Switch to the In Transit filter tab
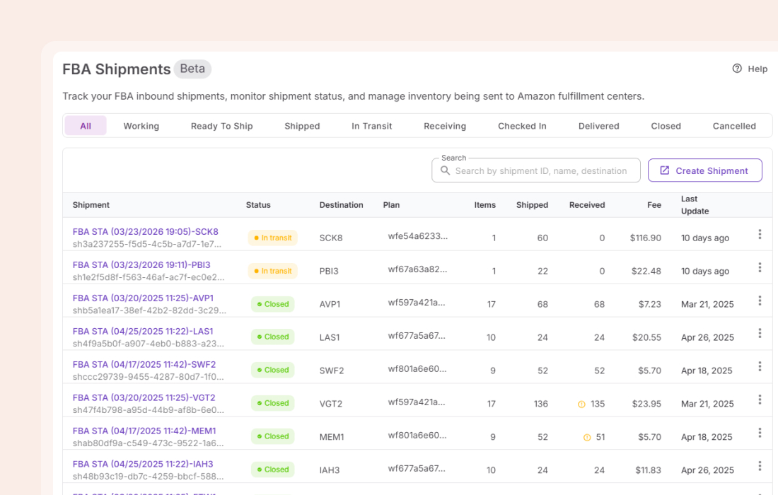 371,126
